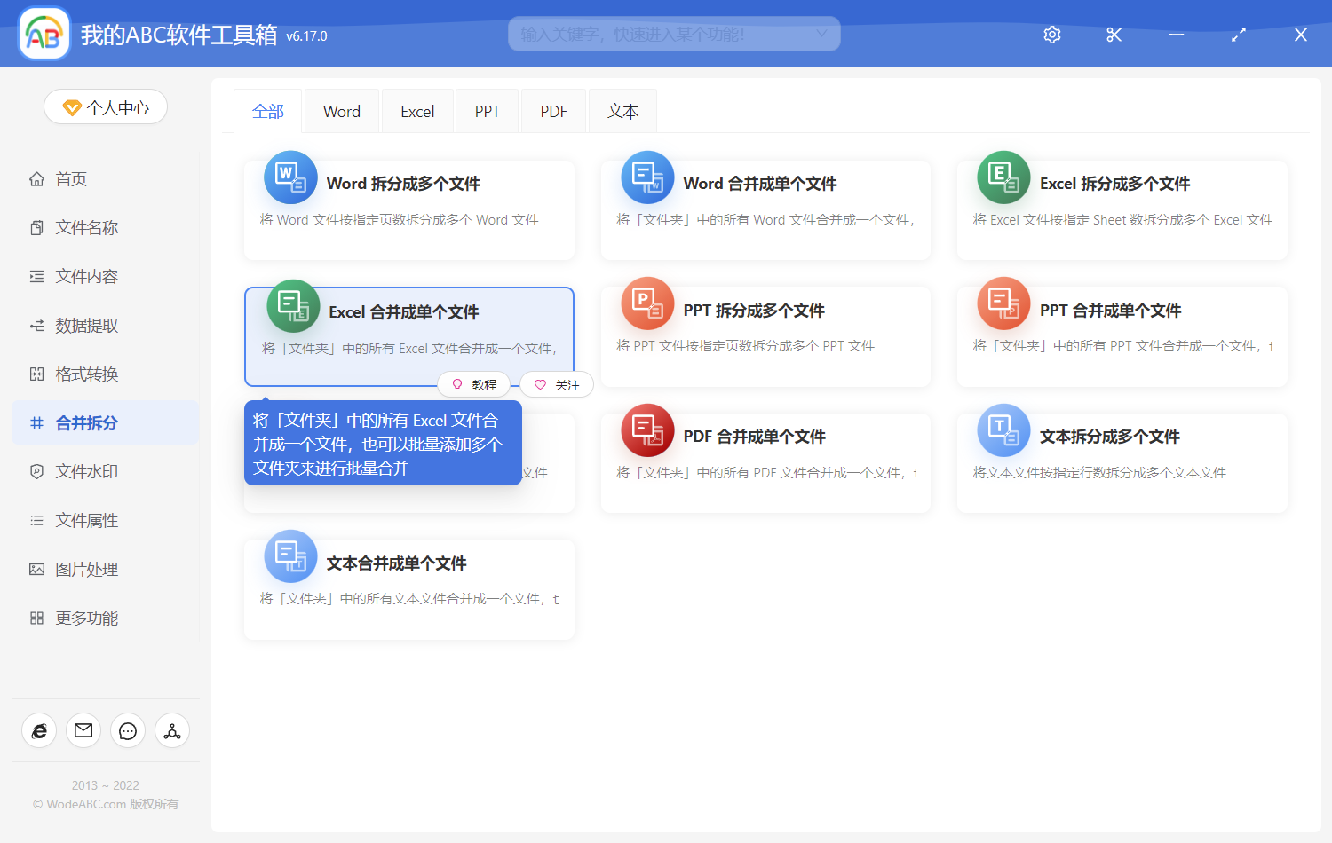Click the scissors icon in title bar
Image resolution: width=1332 pixels, height=843 pixels.
(1114, 35)
